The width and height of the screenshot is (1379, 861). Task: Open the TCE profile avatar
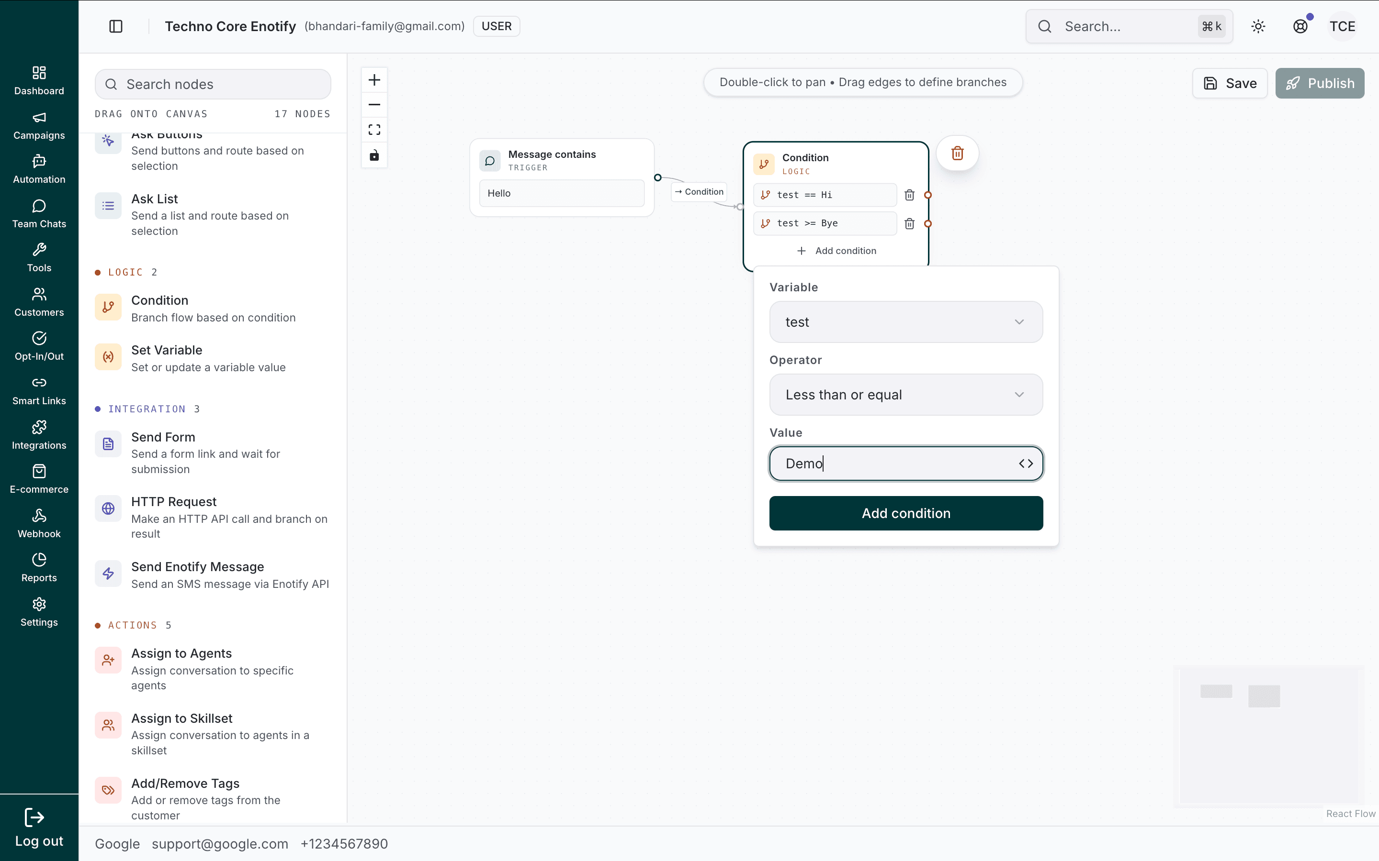point(1343,26)
